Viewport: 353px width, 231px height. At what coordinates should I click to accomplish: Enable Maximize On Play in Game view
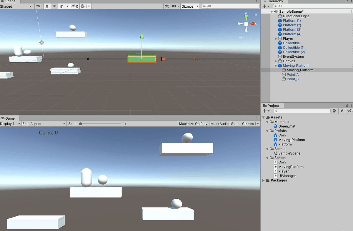[193, 123]
